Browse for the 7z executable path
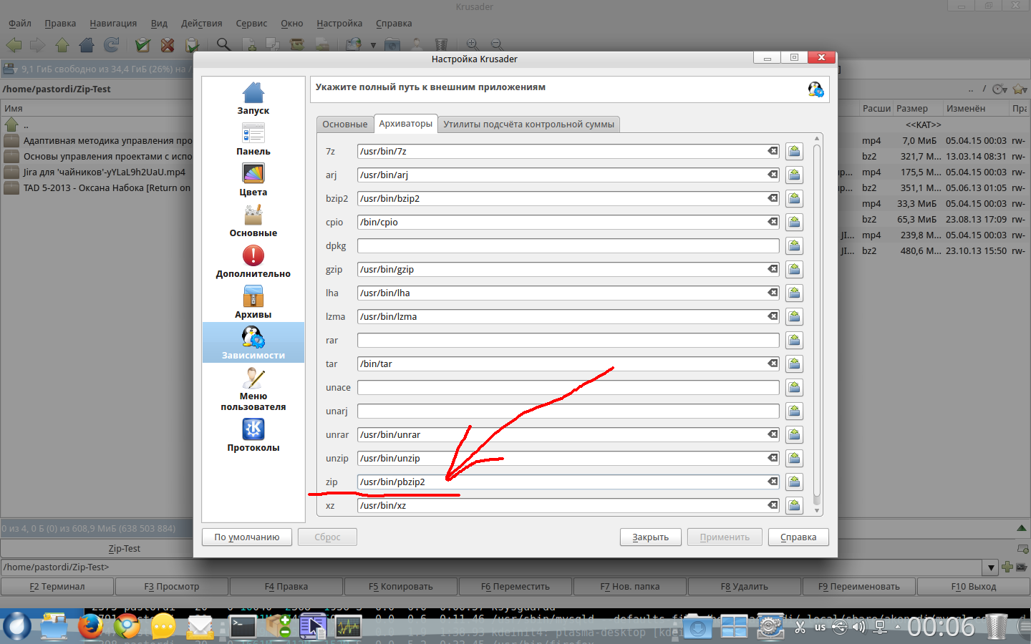 pos(794,151)
